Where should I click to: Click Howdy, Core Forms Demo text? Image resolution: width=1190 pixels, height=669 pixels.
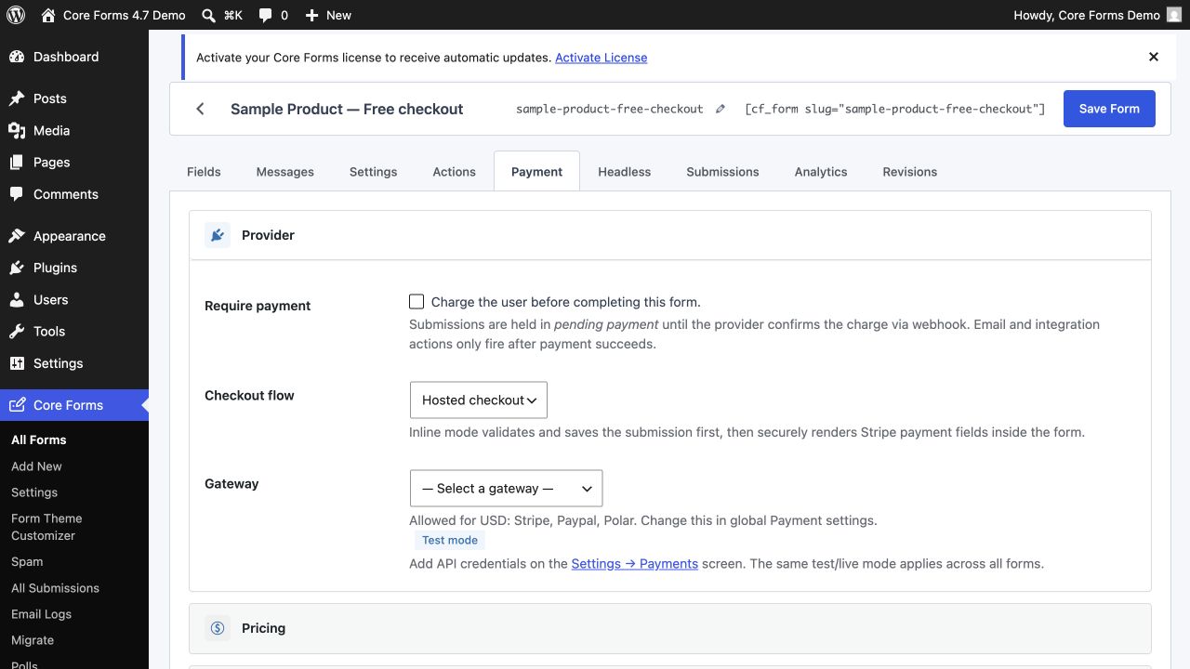[1087, 15]
